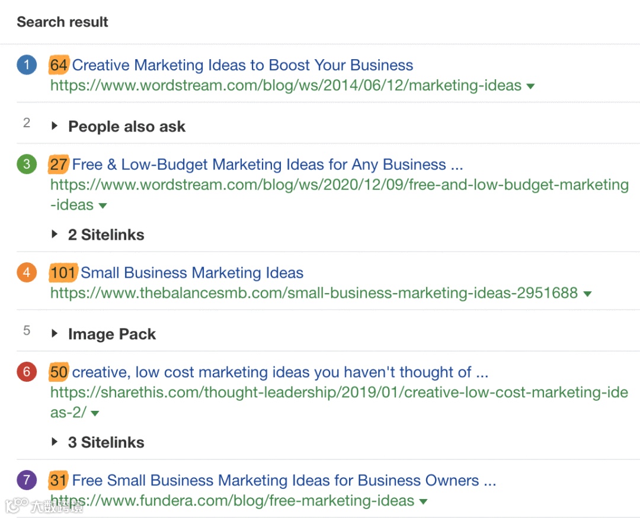Open dropdown arrow beside sharethis URL

(95, 413)
